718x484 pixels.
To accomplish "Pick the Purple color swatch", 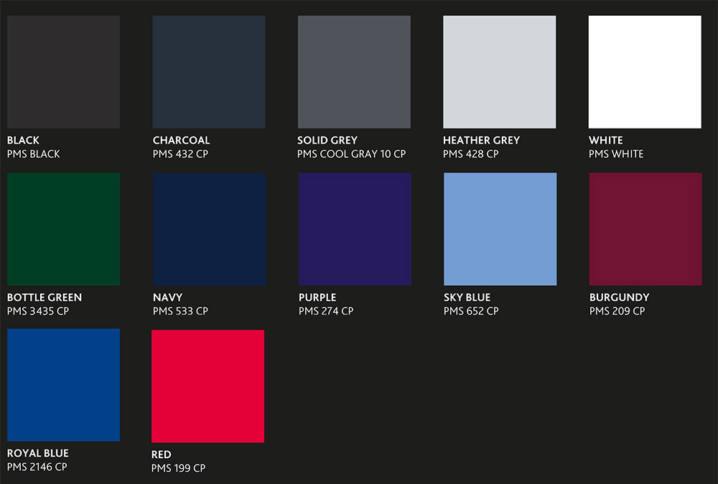I will 355,229.
